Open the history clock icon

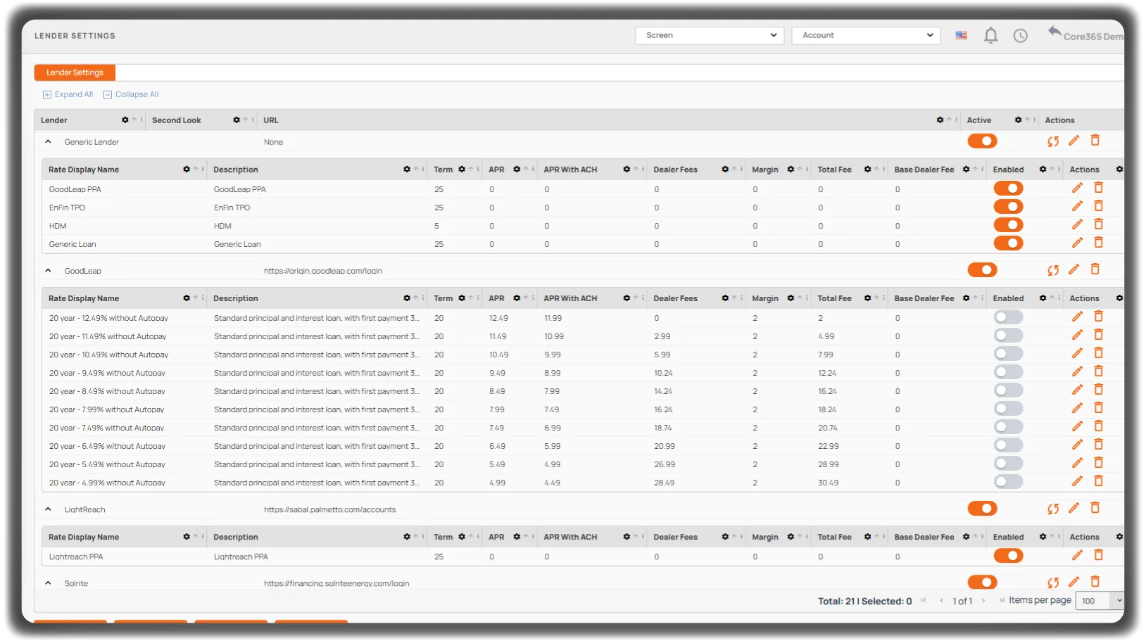[x=1020, y=35]
